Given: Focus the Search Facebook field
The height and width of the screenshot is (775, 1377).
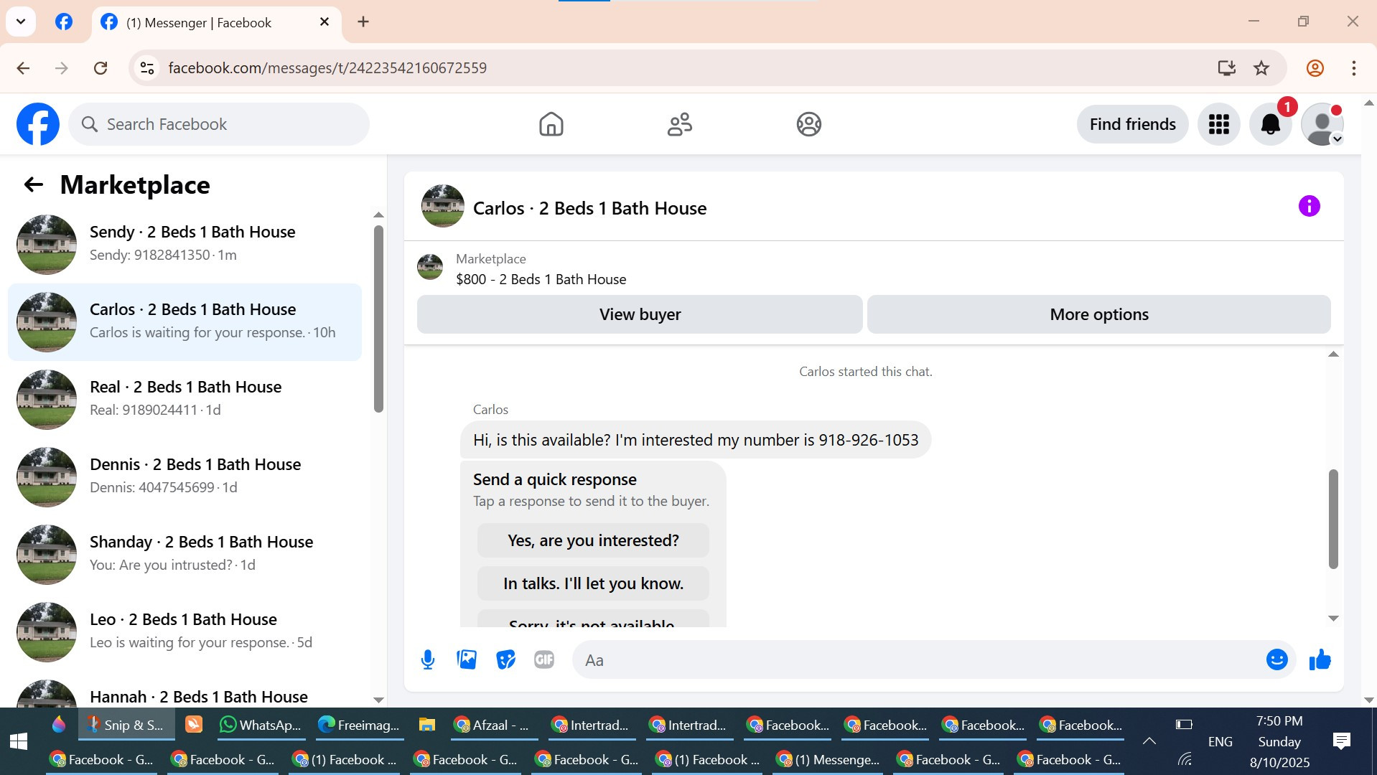Looking at the screenshot, I should coord(219,124).
